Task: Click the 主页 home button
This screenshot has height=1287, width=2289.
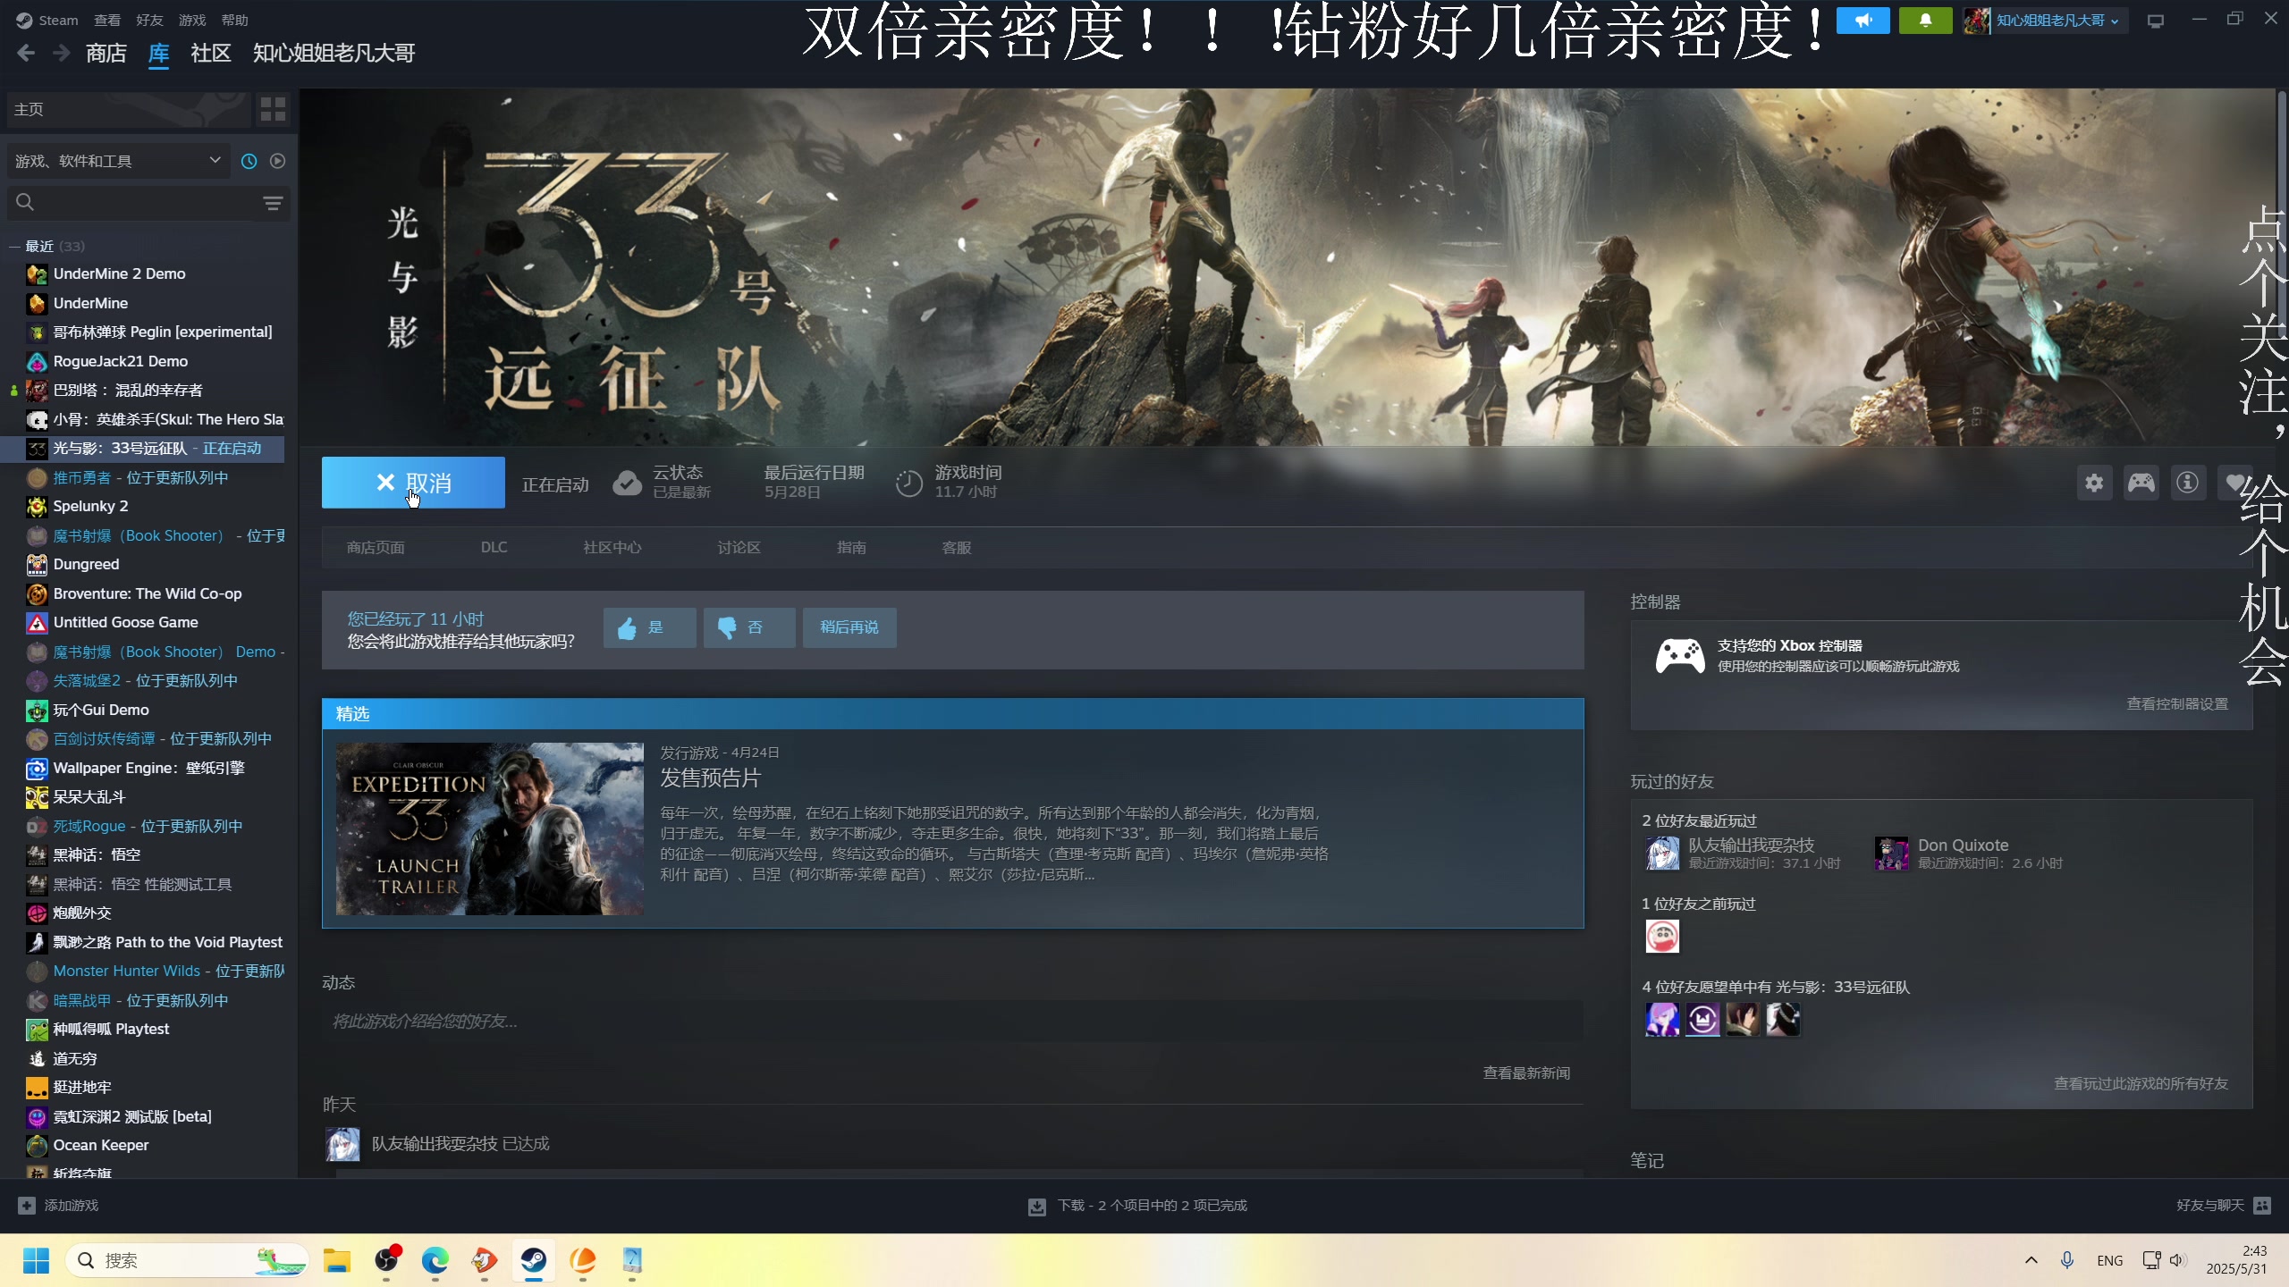Action: 128,109
